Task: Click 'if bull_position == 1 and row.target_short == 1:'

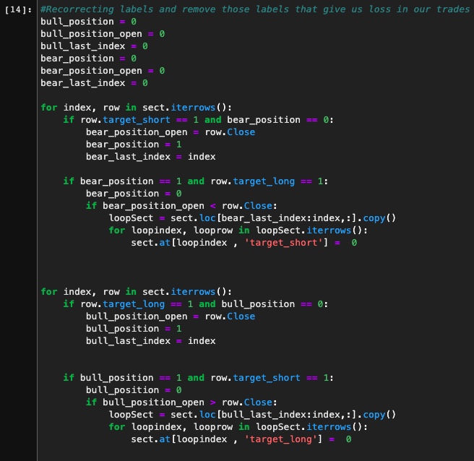Action: tap(198, 378)
